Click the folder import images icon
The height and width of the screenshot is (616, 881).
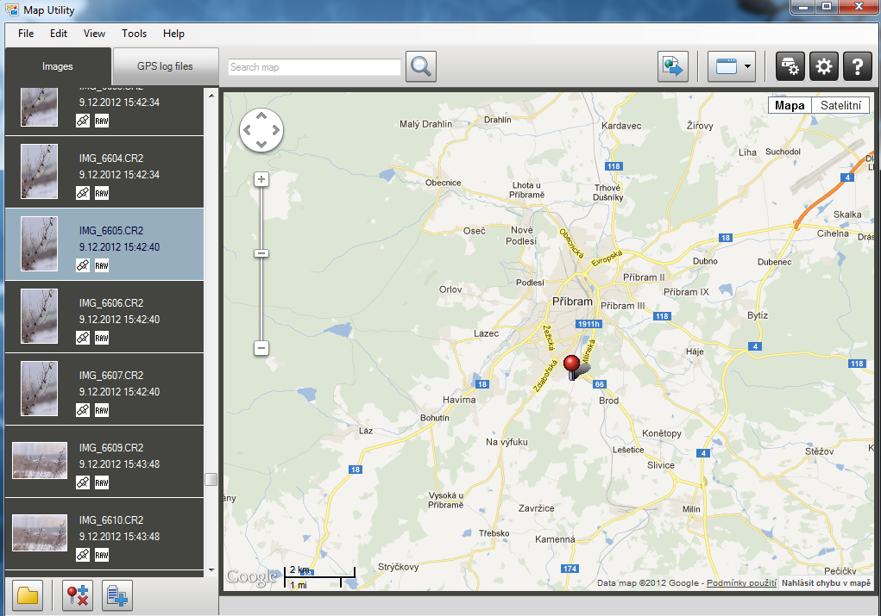pos(28,595)
